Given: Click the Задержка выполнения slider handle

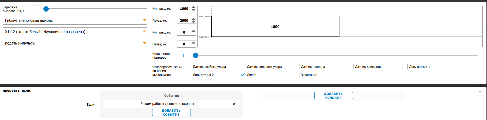Looking at the screenshot, I should coord(46,9).
